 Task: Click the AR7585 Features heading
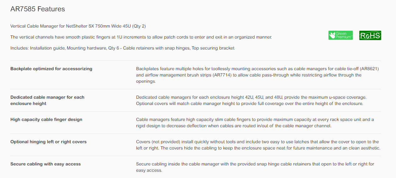point(38,9)
